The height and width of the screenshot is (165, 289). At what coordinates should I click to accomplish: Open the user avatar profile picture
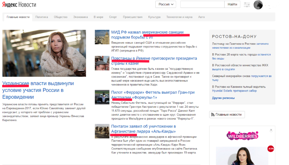tap(258, 5)
